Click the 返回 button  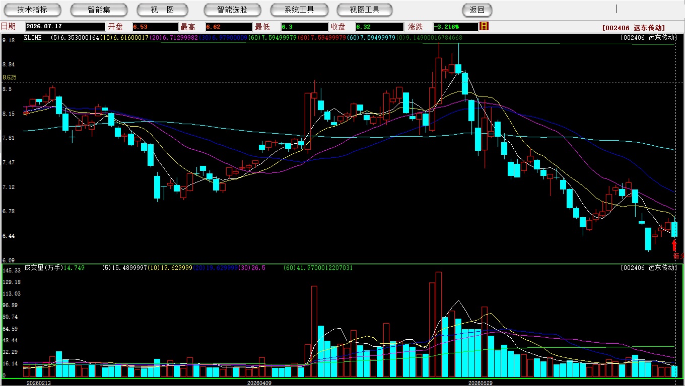(477, 10)
